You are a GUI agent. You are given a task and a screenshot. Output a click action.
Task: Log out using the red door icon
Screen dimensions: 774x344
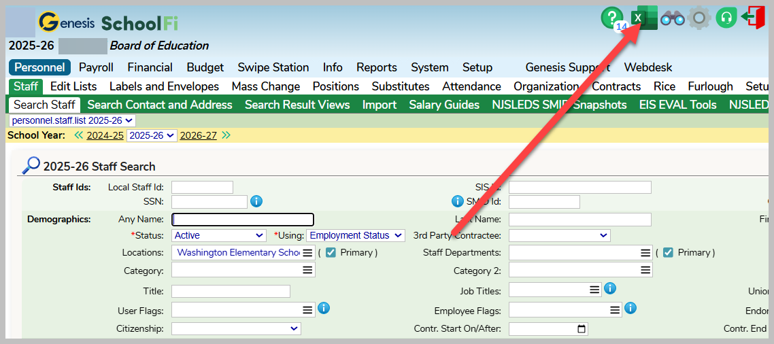pos(754,18)
